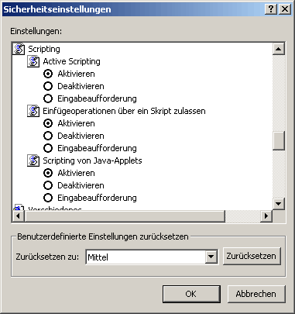Viewport: 295px width, 314px height.
Task: Click the vertical scrollbar up arrow
Action: 279,49
